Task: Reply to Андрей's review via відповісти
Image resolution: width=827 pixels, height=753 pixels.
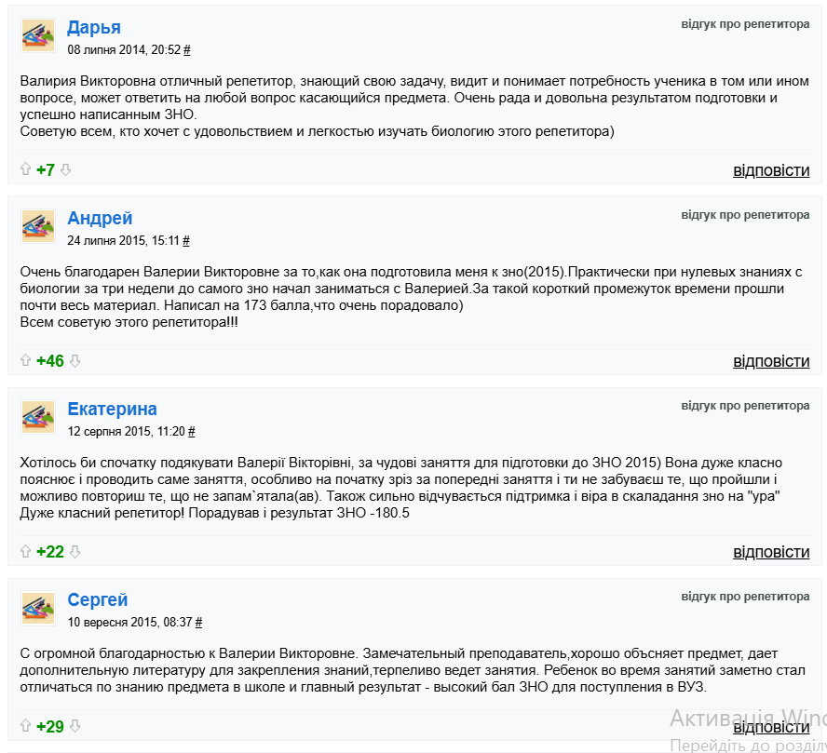Action: click(x=771, y=361)
